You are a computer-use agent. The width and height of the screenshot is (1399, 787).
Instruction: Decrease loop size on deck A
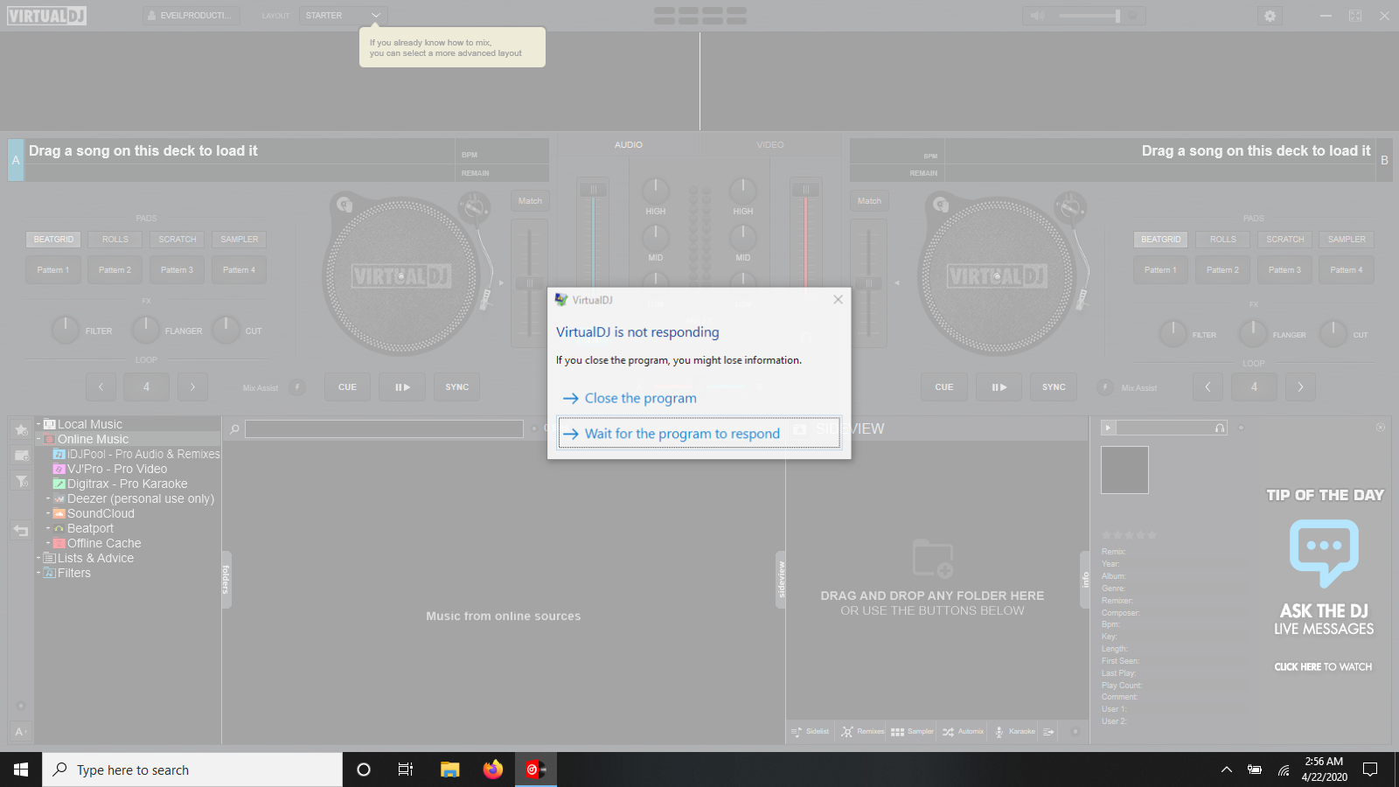pyautogui.click(x=101, y=387)
